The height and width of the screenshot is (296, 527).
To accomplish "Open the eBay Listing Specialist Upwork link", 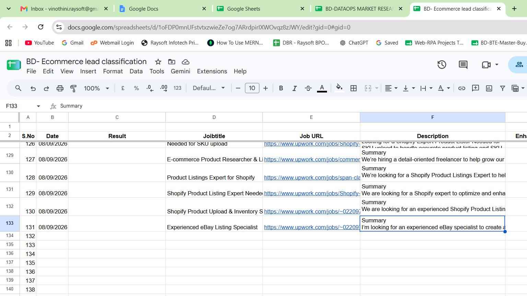I will [x=312, y=227].
